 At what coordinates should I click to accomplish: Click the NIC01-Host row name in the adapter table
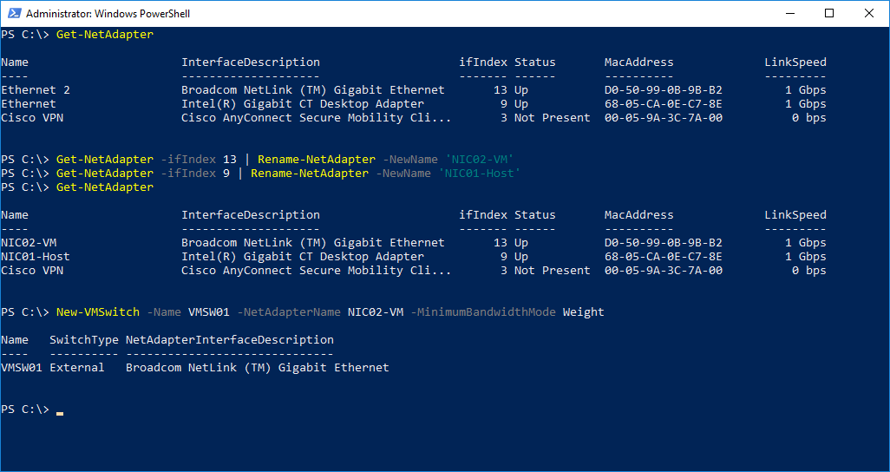click(x=36, y=257)
